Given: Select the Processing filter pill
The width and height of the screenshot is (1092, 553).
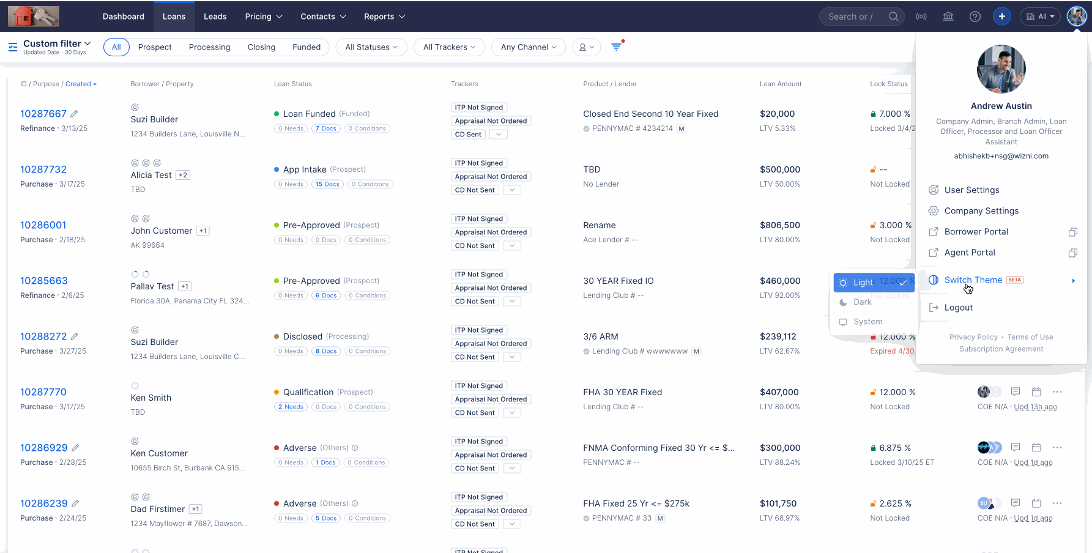Looking at the screenshot, I should click(x=210, y=47).
